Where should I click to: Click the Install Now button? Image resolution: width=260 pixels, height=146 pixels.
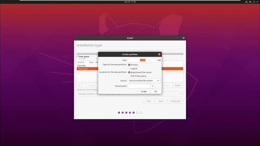[175, 101]
